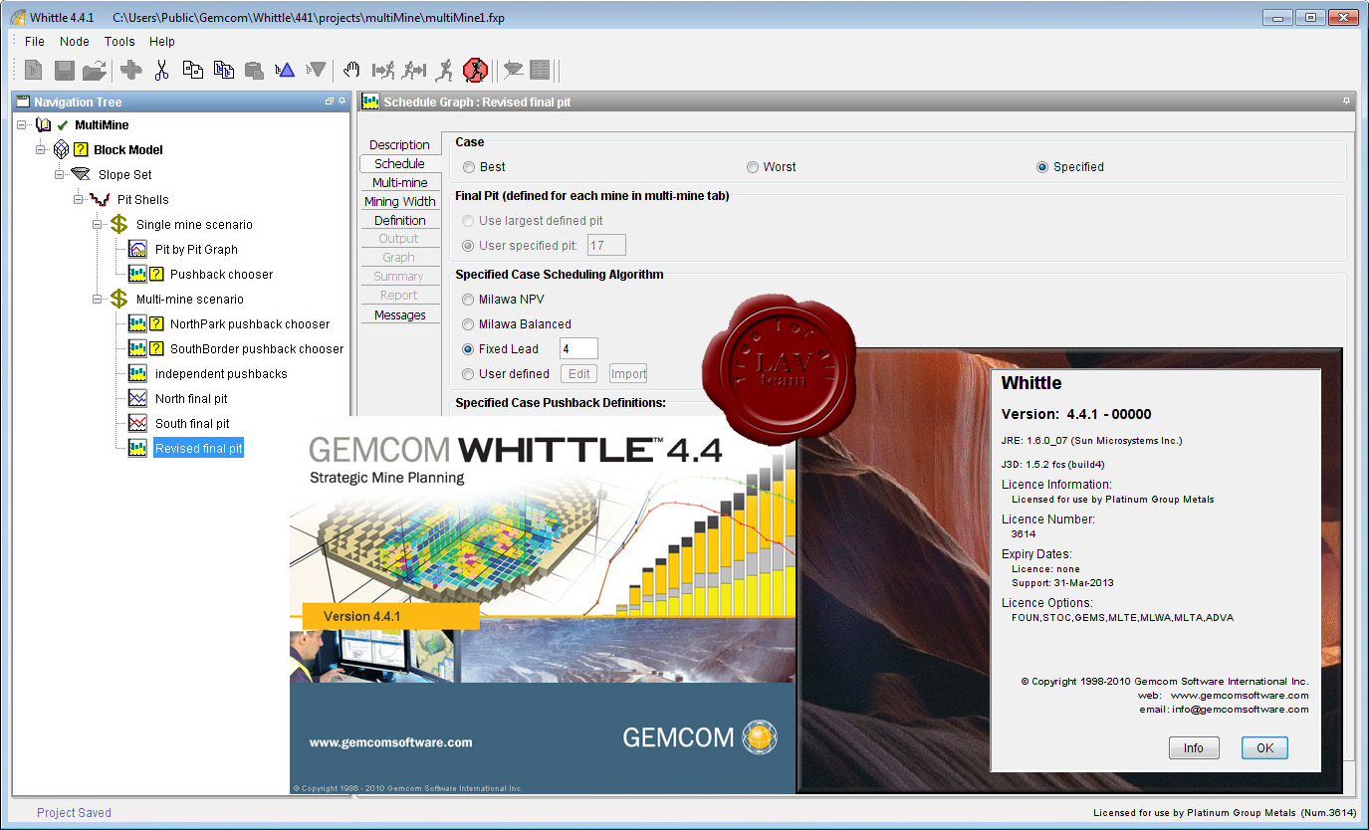Image resolution: width=1369 pixels, height=830 pixels.
Task: Collapse the Slope Set node
Action: click(61, 175)
